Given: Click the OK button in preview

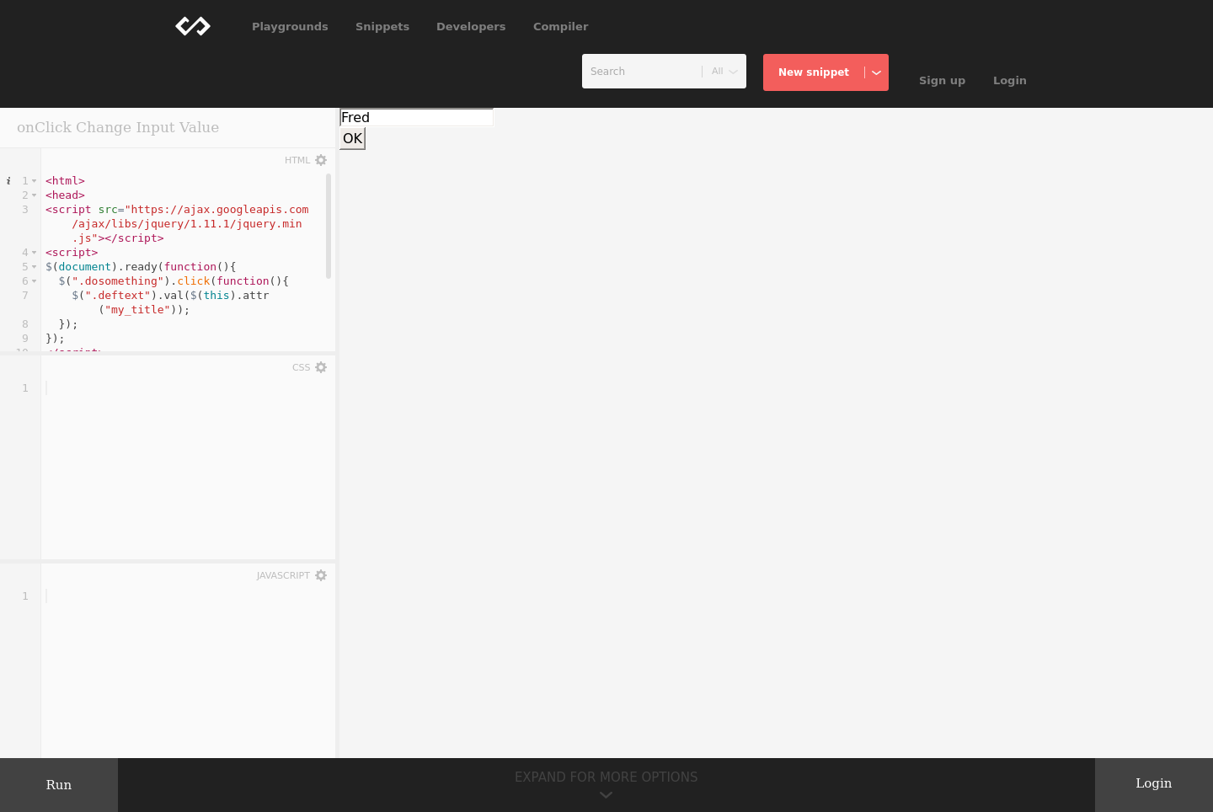Looking at the screenshot, I should click(x=352, y=139).
